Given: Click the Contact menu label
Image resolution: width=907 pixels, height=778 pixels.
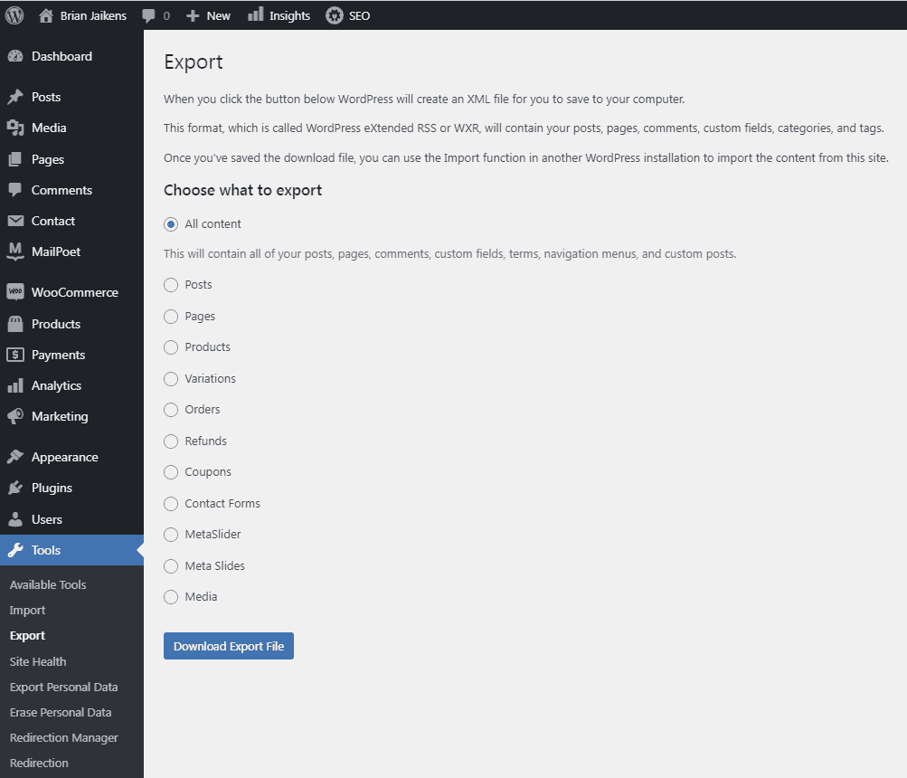Looking at the screenshot, I should (x=53, y=221).
